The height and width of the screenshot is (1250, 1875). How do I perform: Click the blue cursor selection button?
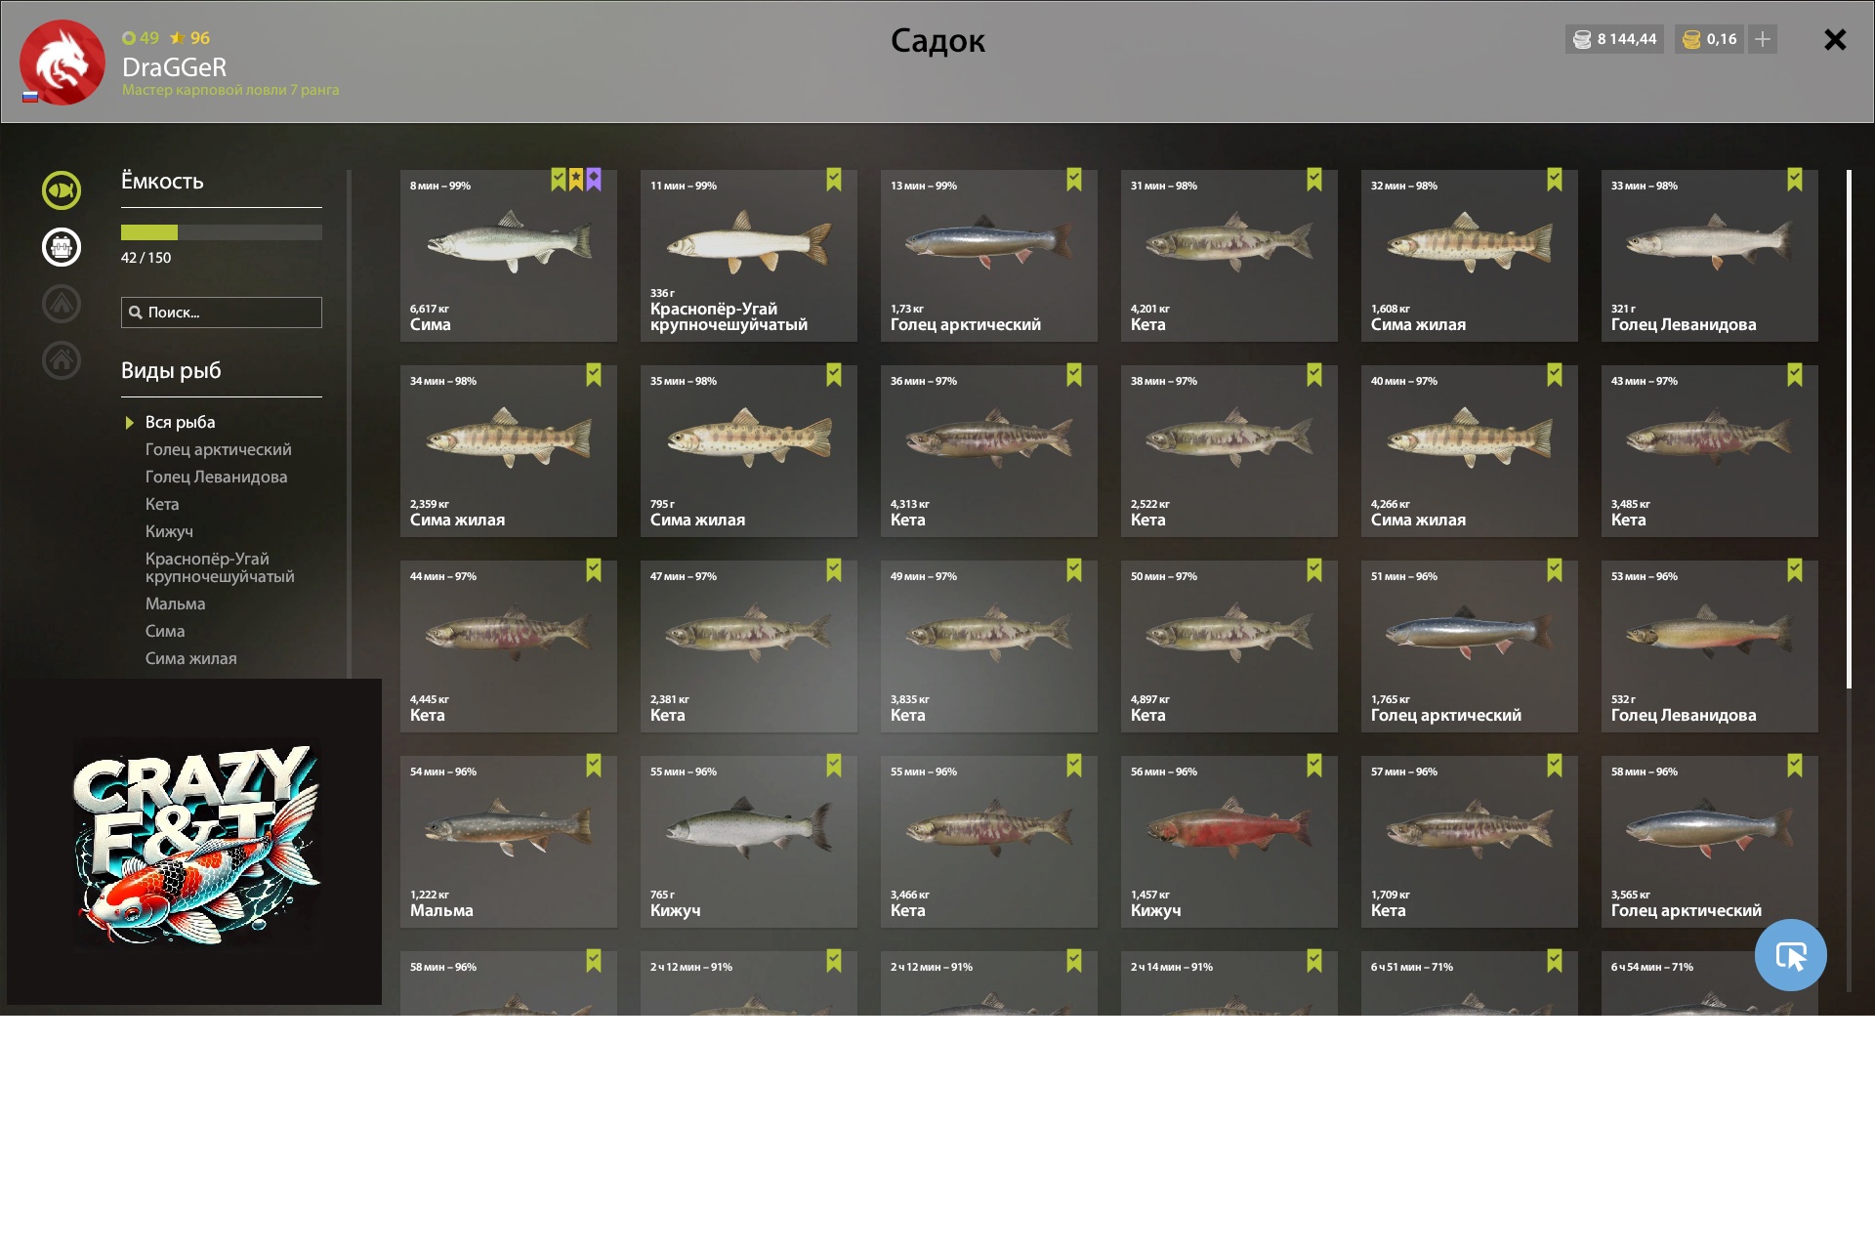(x=1790, y=955)
